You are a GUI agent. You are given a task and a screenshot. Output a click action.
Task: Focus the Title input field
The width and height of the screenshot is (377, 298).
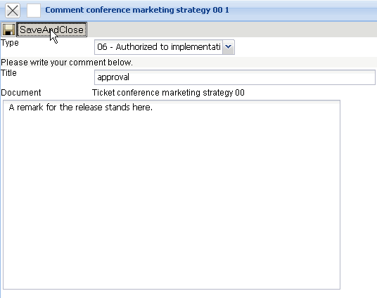(235, 77)
